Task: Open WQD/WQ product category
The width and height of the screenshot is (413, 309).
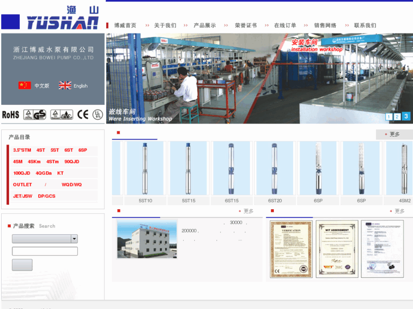Action: (72, 185)
